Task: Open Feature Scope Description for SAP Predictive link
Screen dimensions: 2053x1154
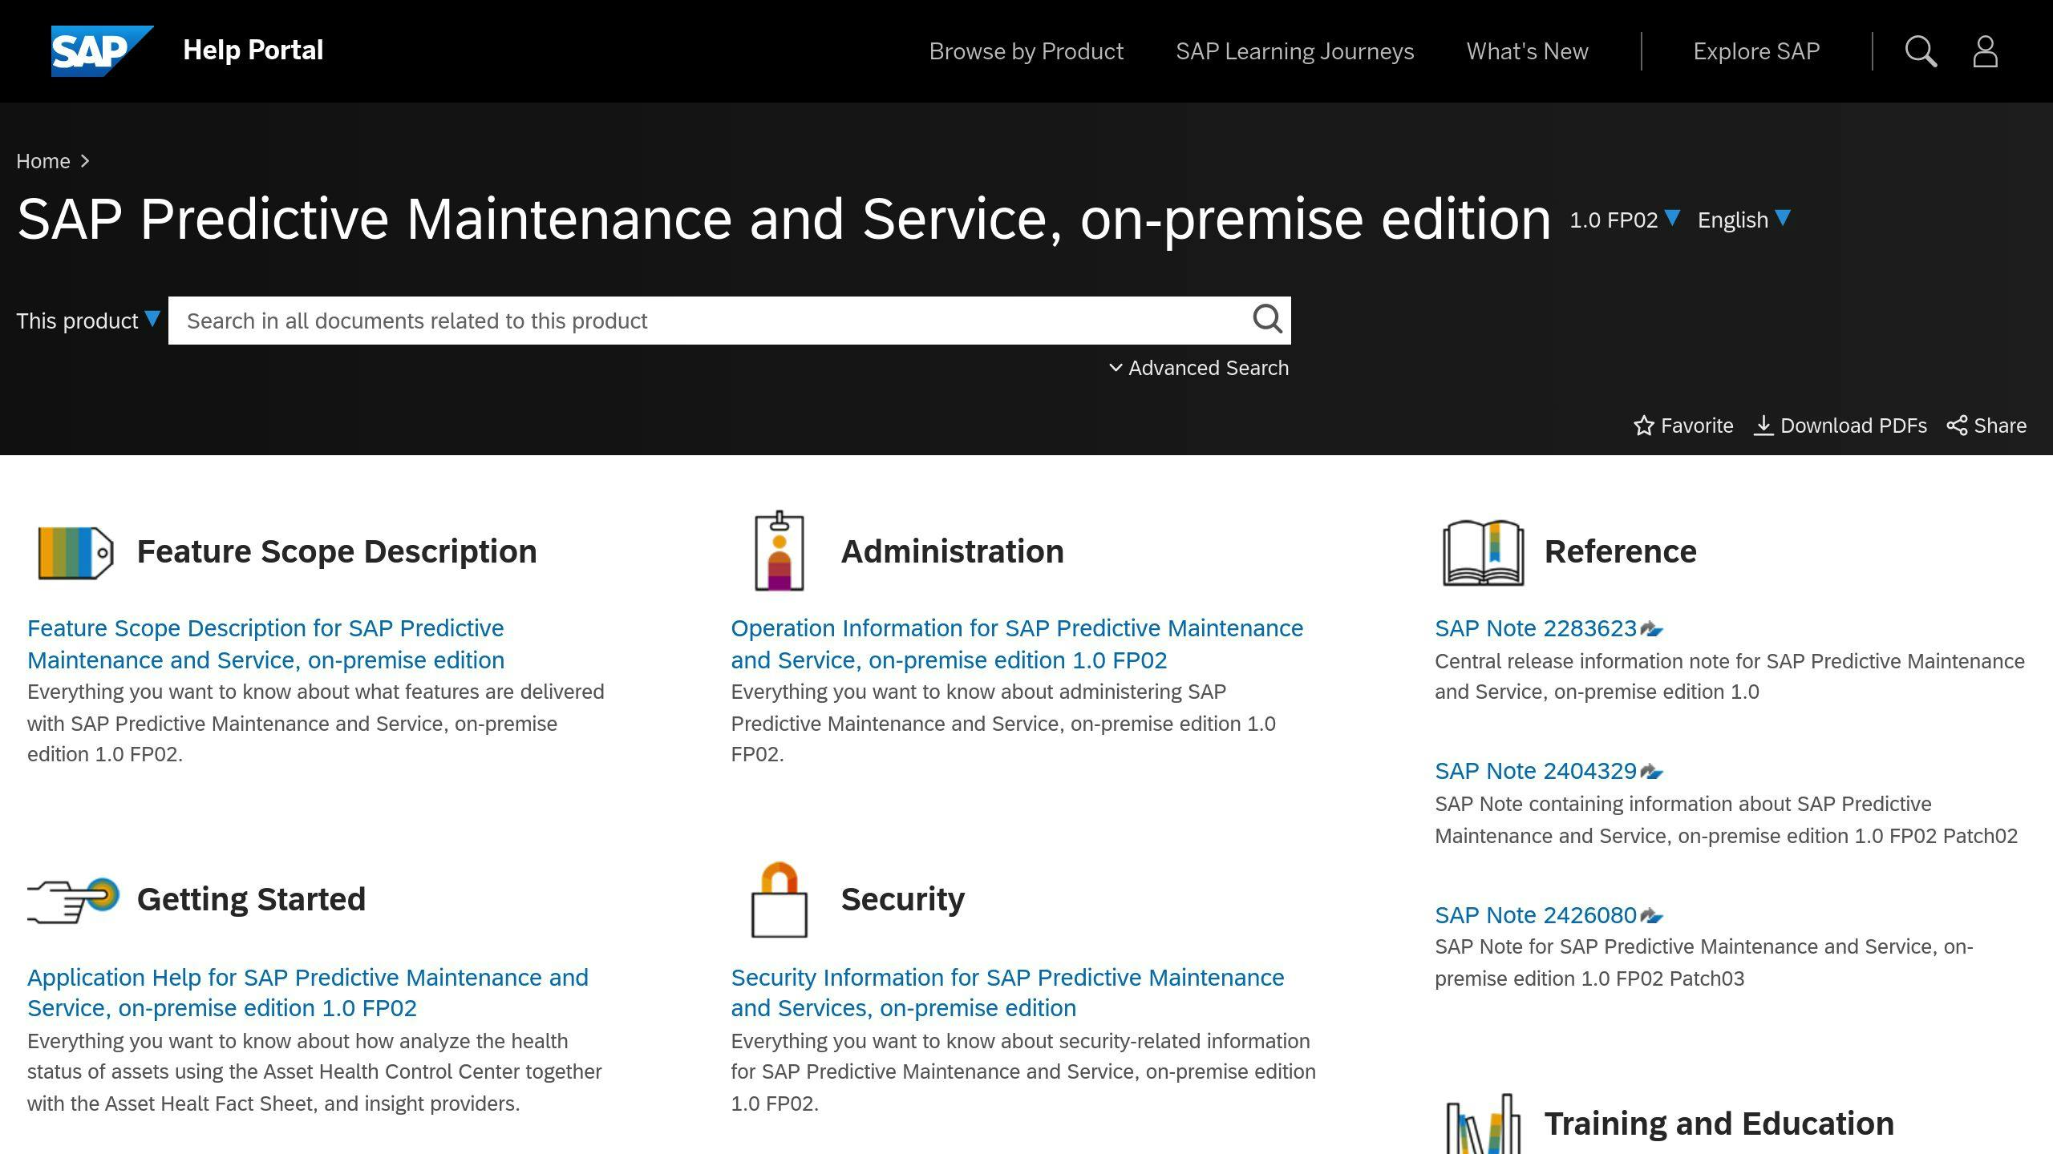Action: click(x=266, y=644)
